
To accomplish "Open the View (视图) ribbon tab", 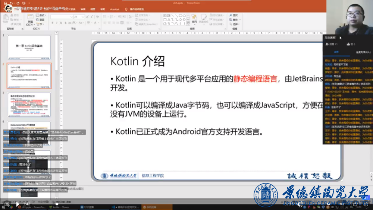I will pos(93,9).
